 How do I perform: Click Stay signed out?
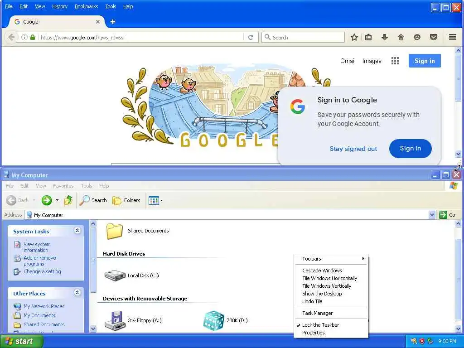(353, 149)
